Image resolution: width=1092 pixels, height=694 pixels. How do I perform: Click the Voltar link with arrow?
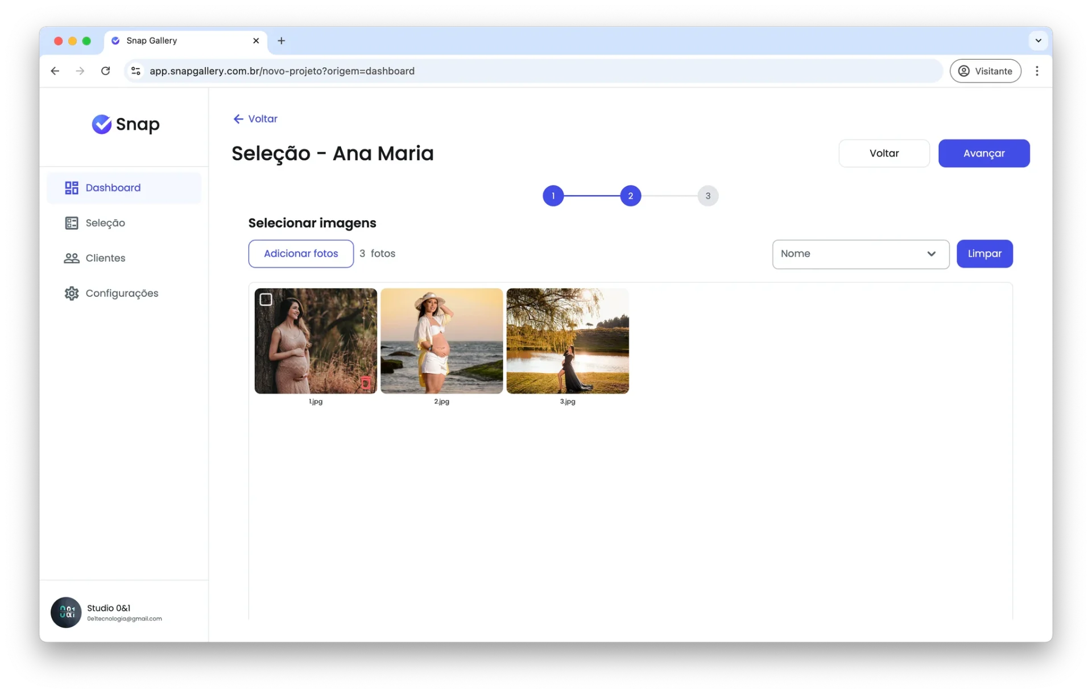tap(255, 119)
